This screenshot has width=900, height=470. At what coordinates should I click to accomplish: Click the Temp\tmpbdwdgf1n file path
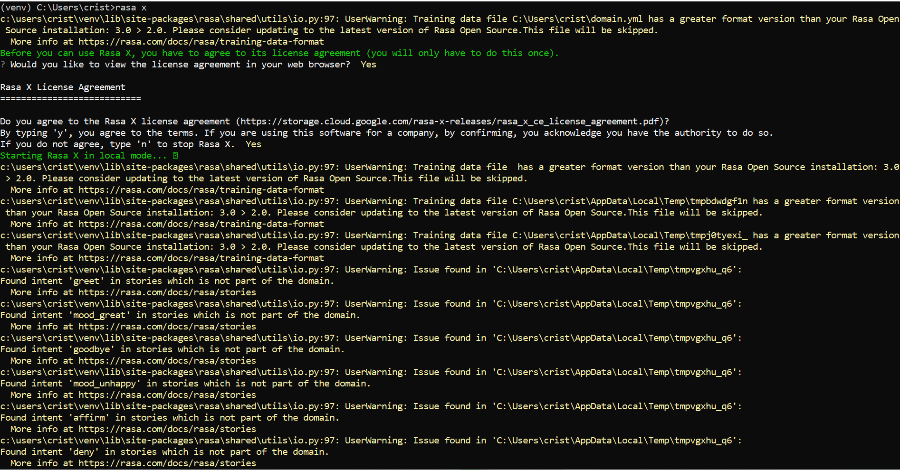pyautogui.click(x=630, y=201)
